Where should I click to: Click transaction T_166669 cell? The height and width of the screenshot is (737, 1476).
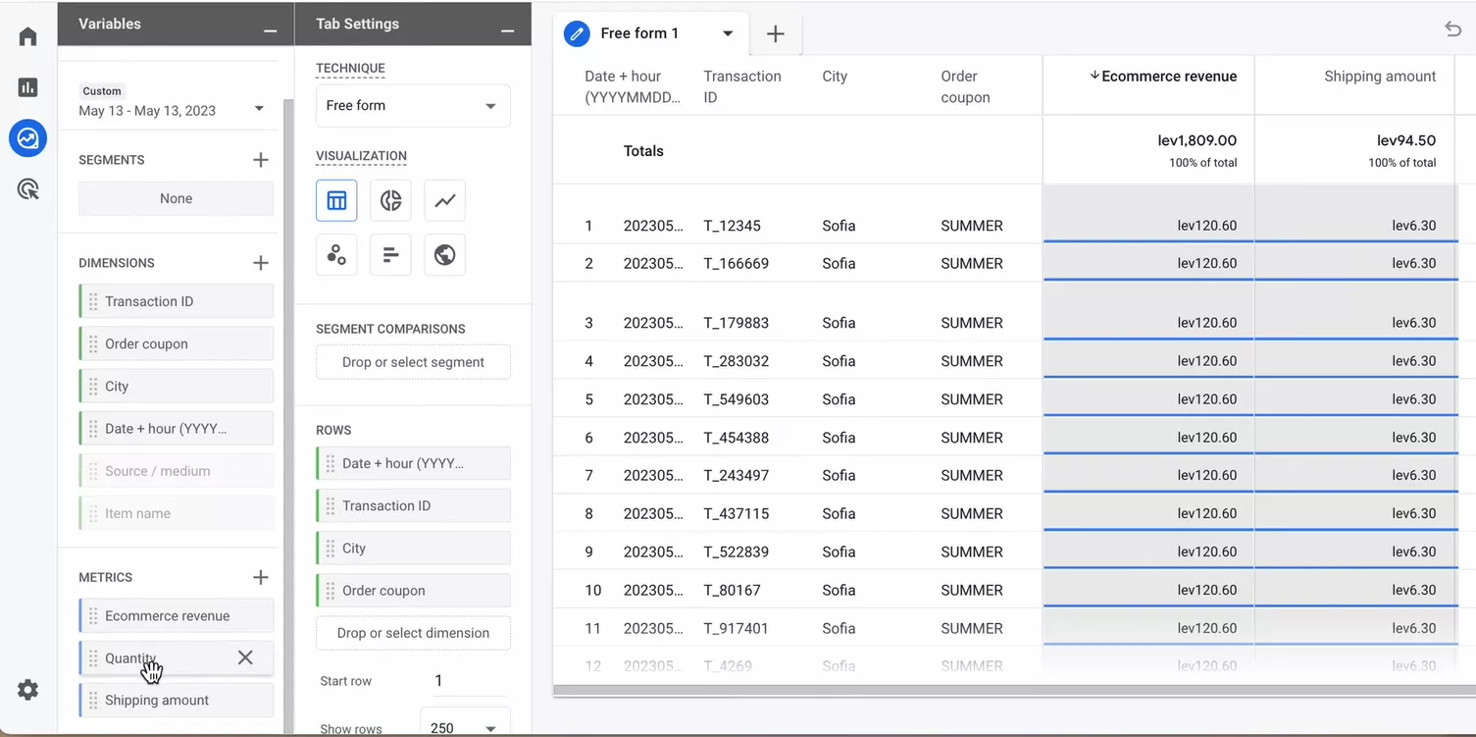click(x=737, y=263)
